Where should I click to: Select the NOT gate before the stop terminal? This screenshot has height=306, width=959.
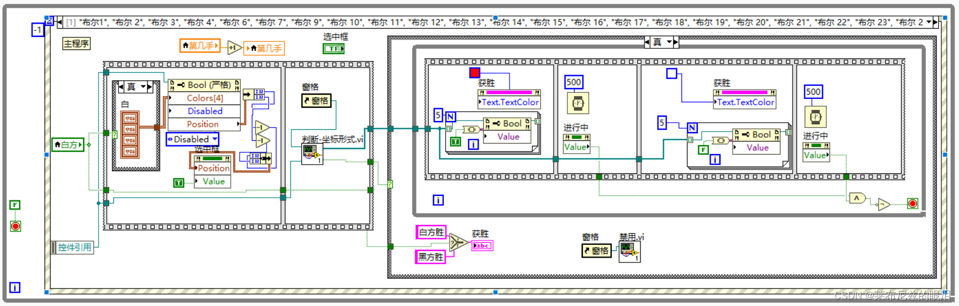[x=884, y=204]
